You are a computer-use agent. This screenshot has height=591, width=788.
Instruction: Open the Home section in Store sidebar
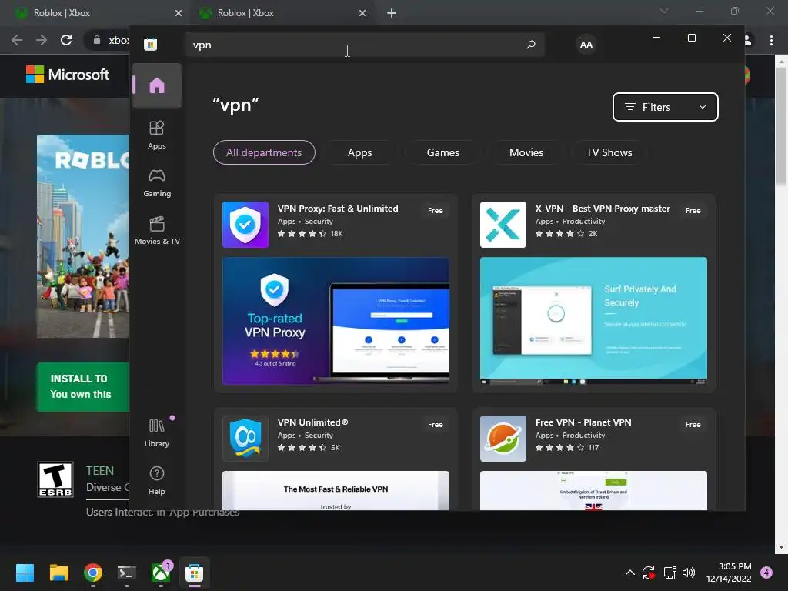(157, 85)
